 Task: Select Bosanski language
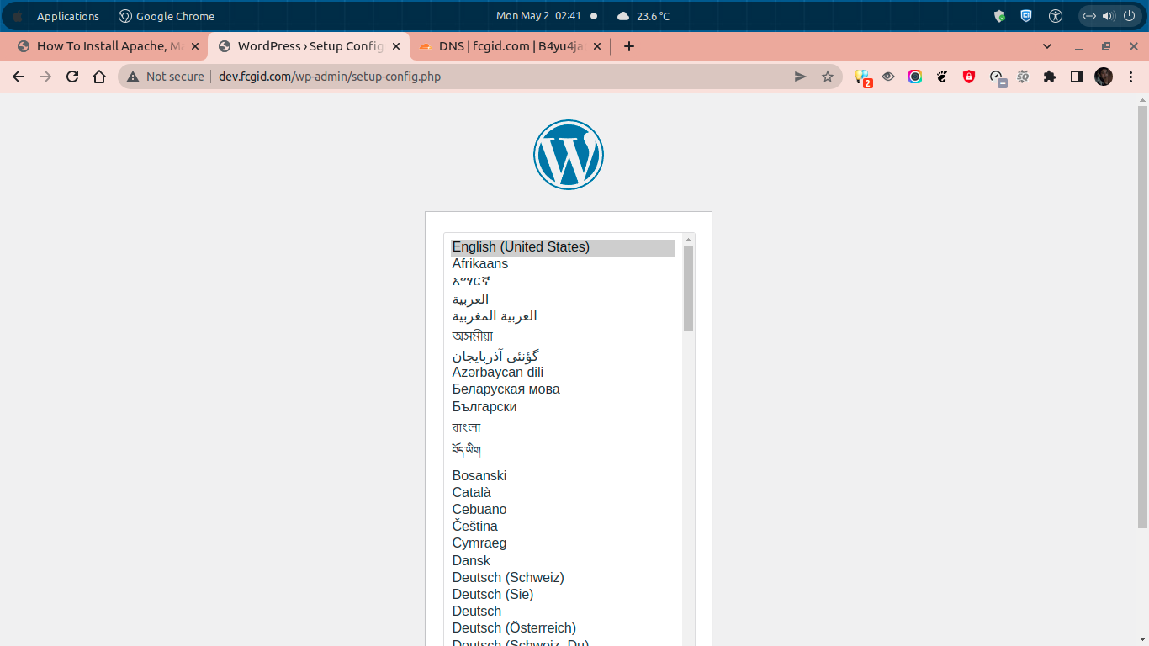(x=564, y=476)
